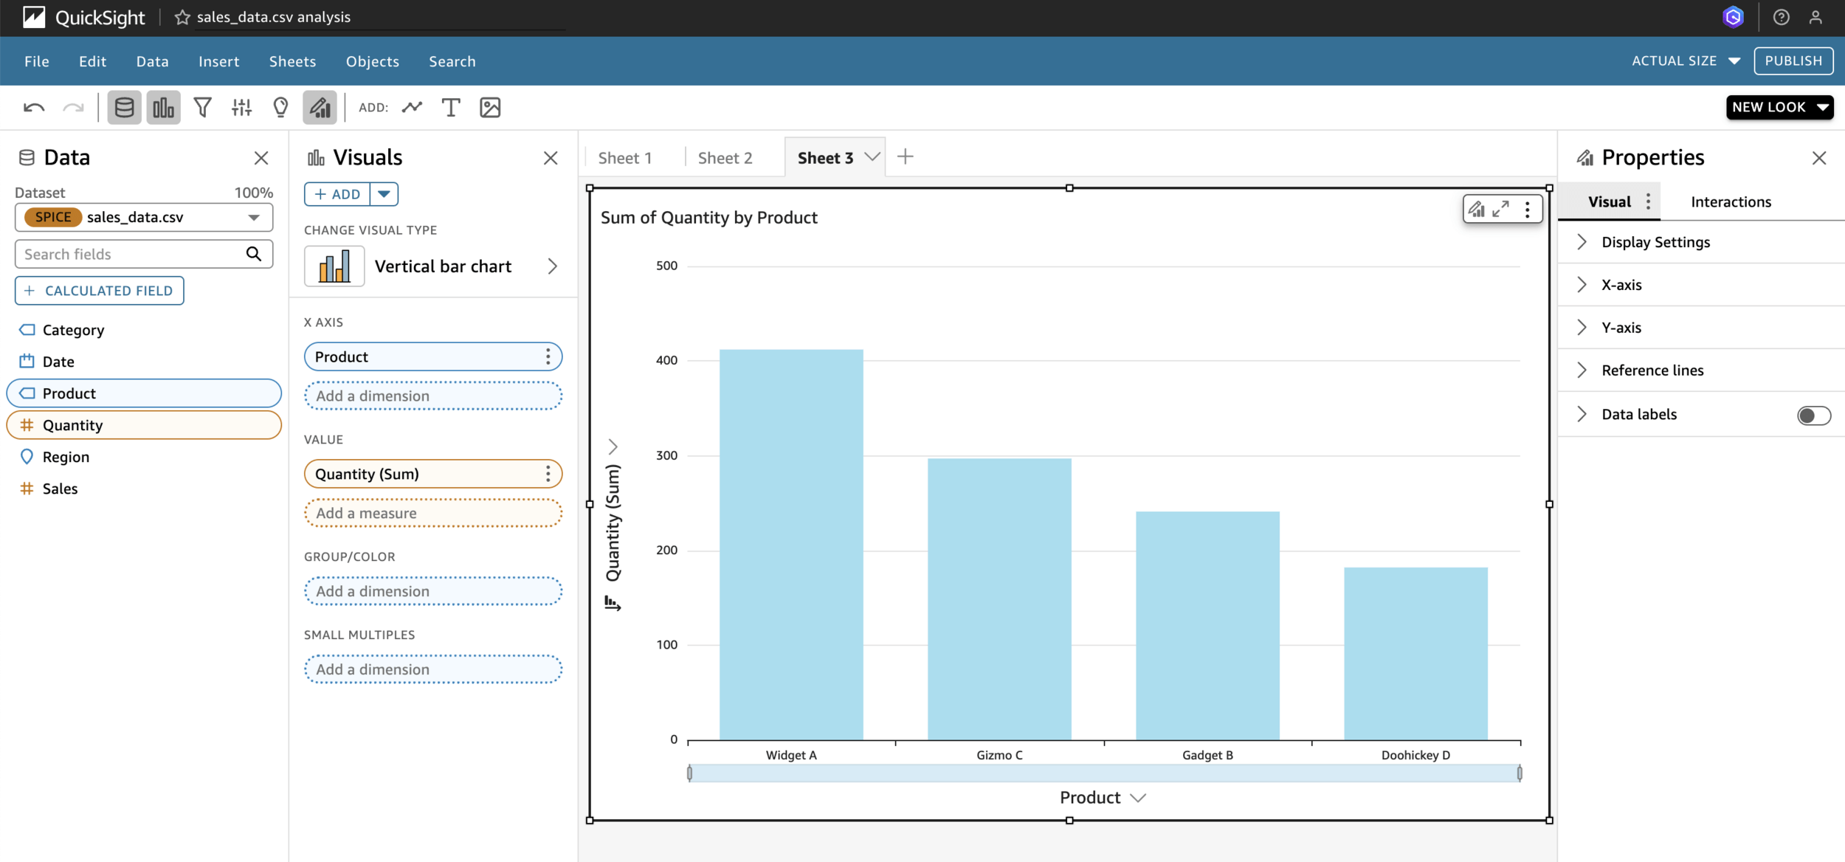1845x862 pixels.
Task: Add an image icon
Action: [490, 108]
